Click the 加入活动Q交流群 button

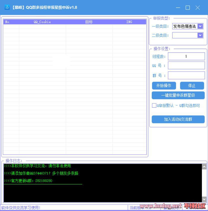point(178,119)
